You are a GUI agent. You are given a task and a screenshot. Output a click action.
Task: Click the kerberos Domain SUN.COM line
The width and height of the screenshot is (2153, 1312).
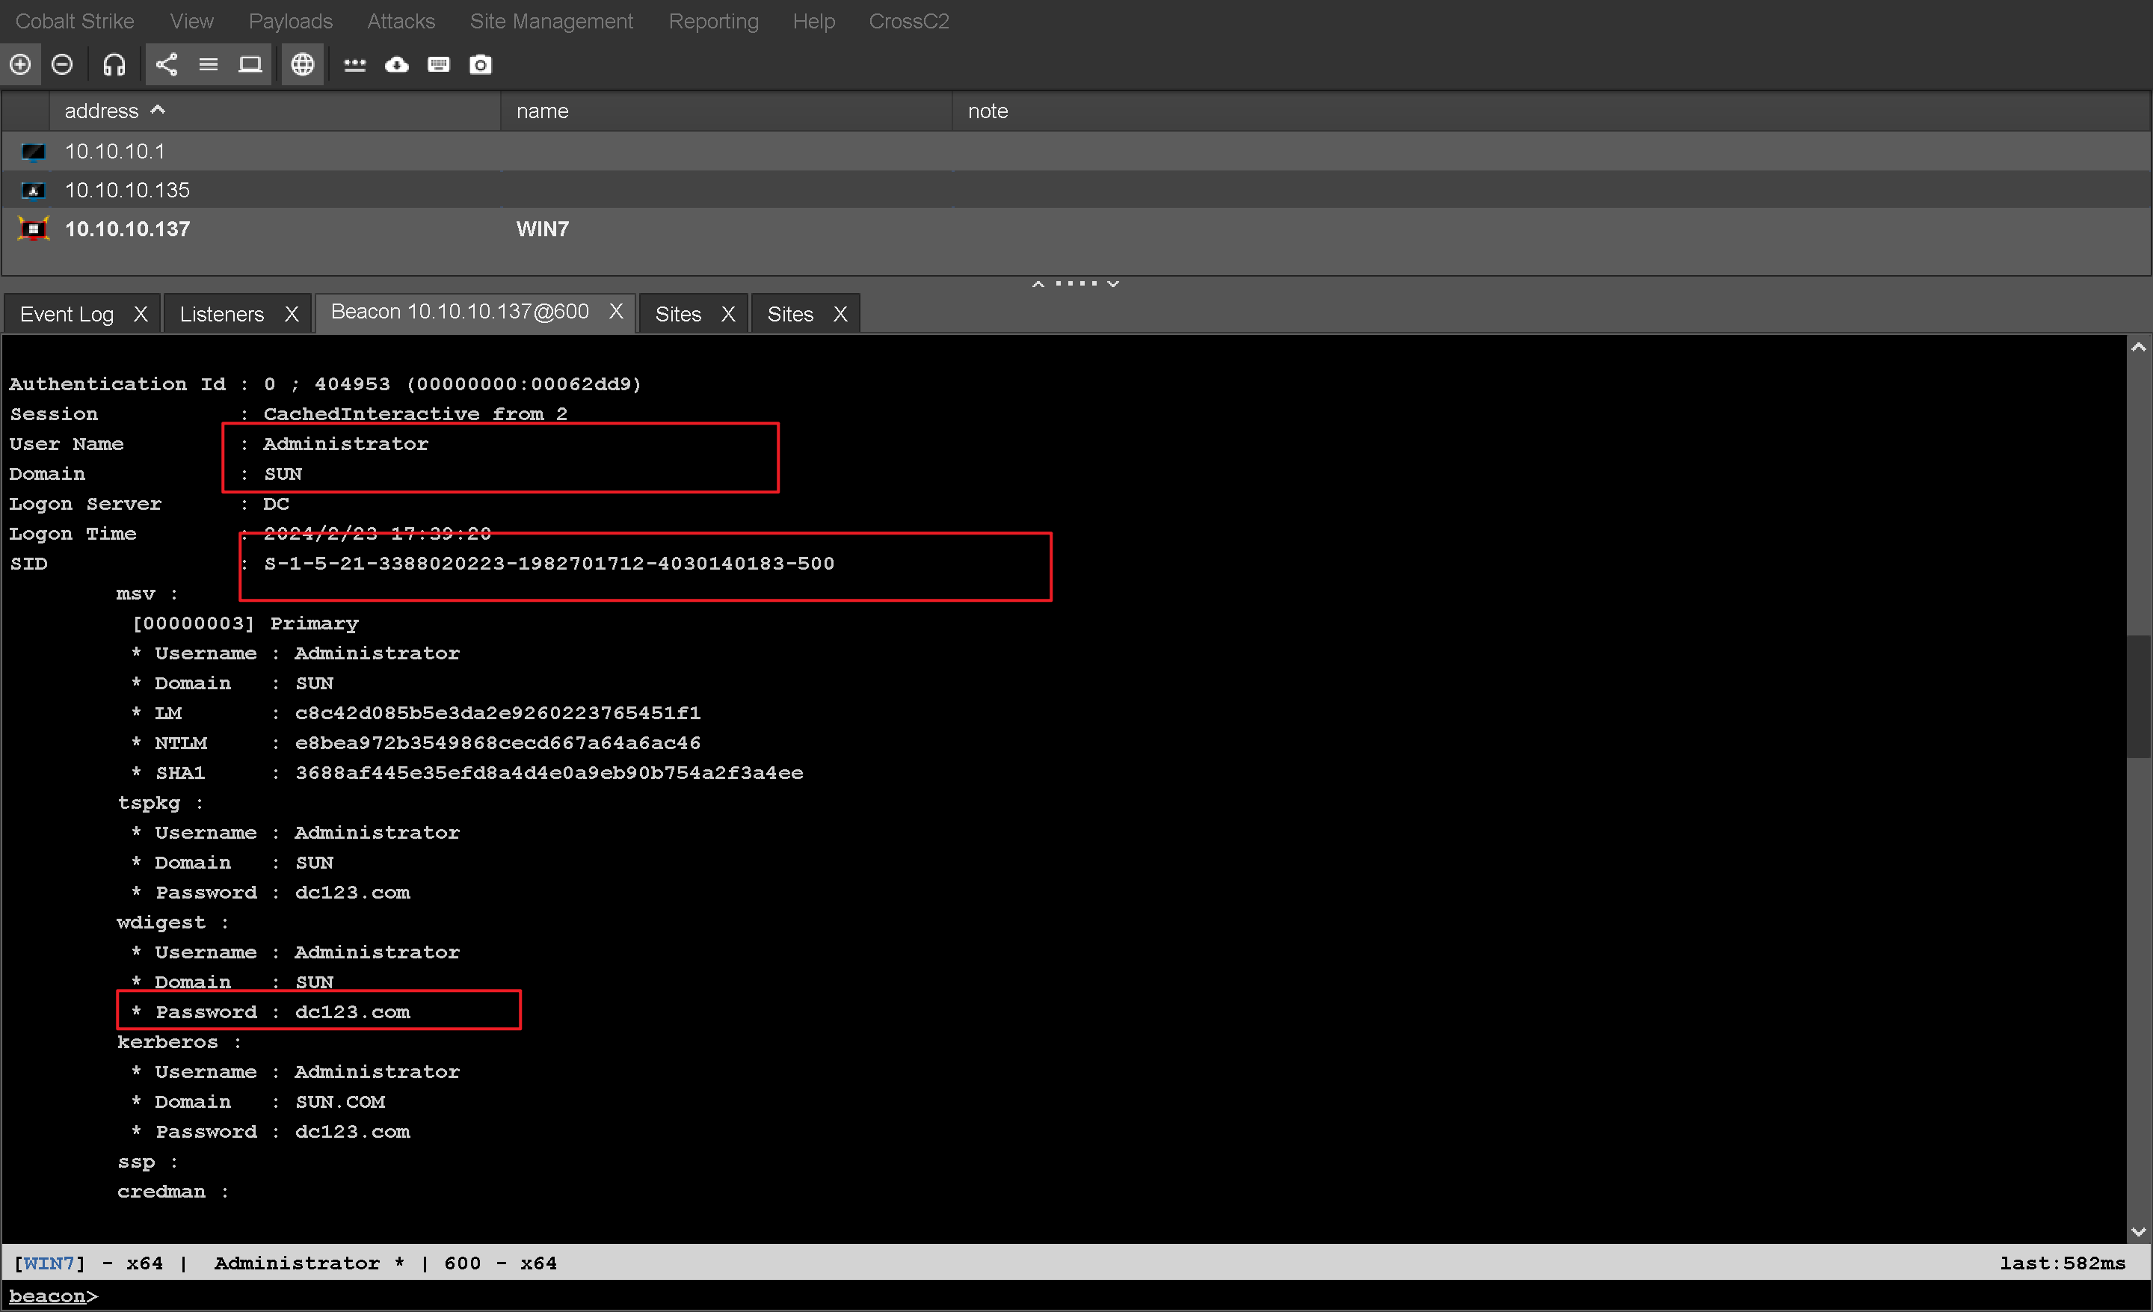258,1103
